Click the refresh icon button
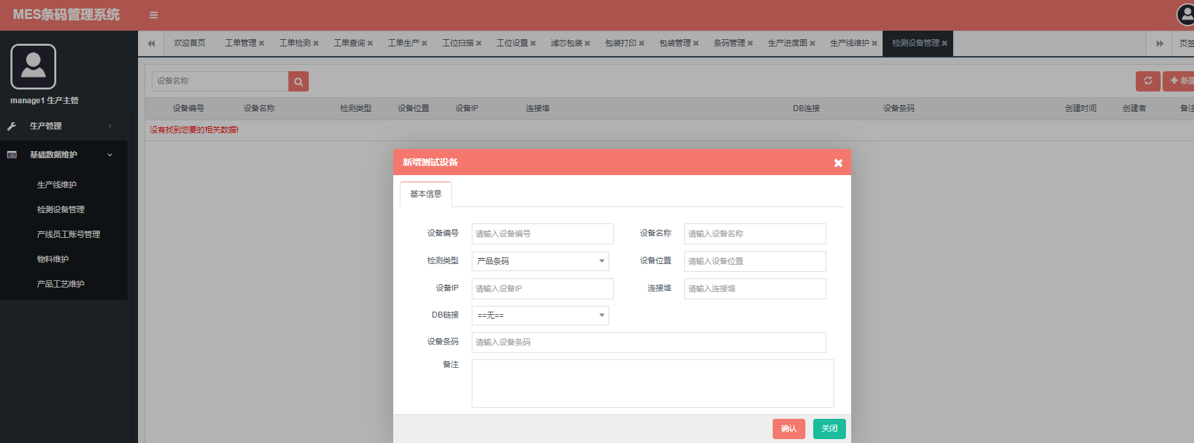1194x443 pixels. (1148, 81)
